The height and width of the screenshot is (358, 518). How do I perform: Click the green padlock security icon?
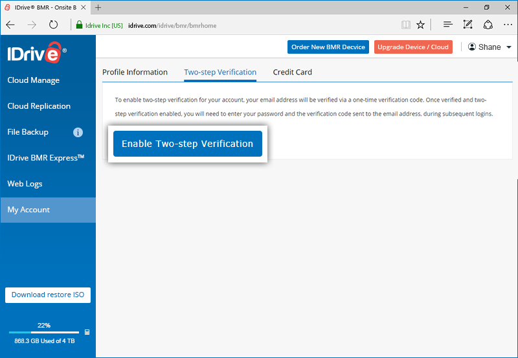79,25
